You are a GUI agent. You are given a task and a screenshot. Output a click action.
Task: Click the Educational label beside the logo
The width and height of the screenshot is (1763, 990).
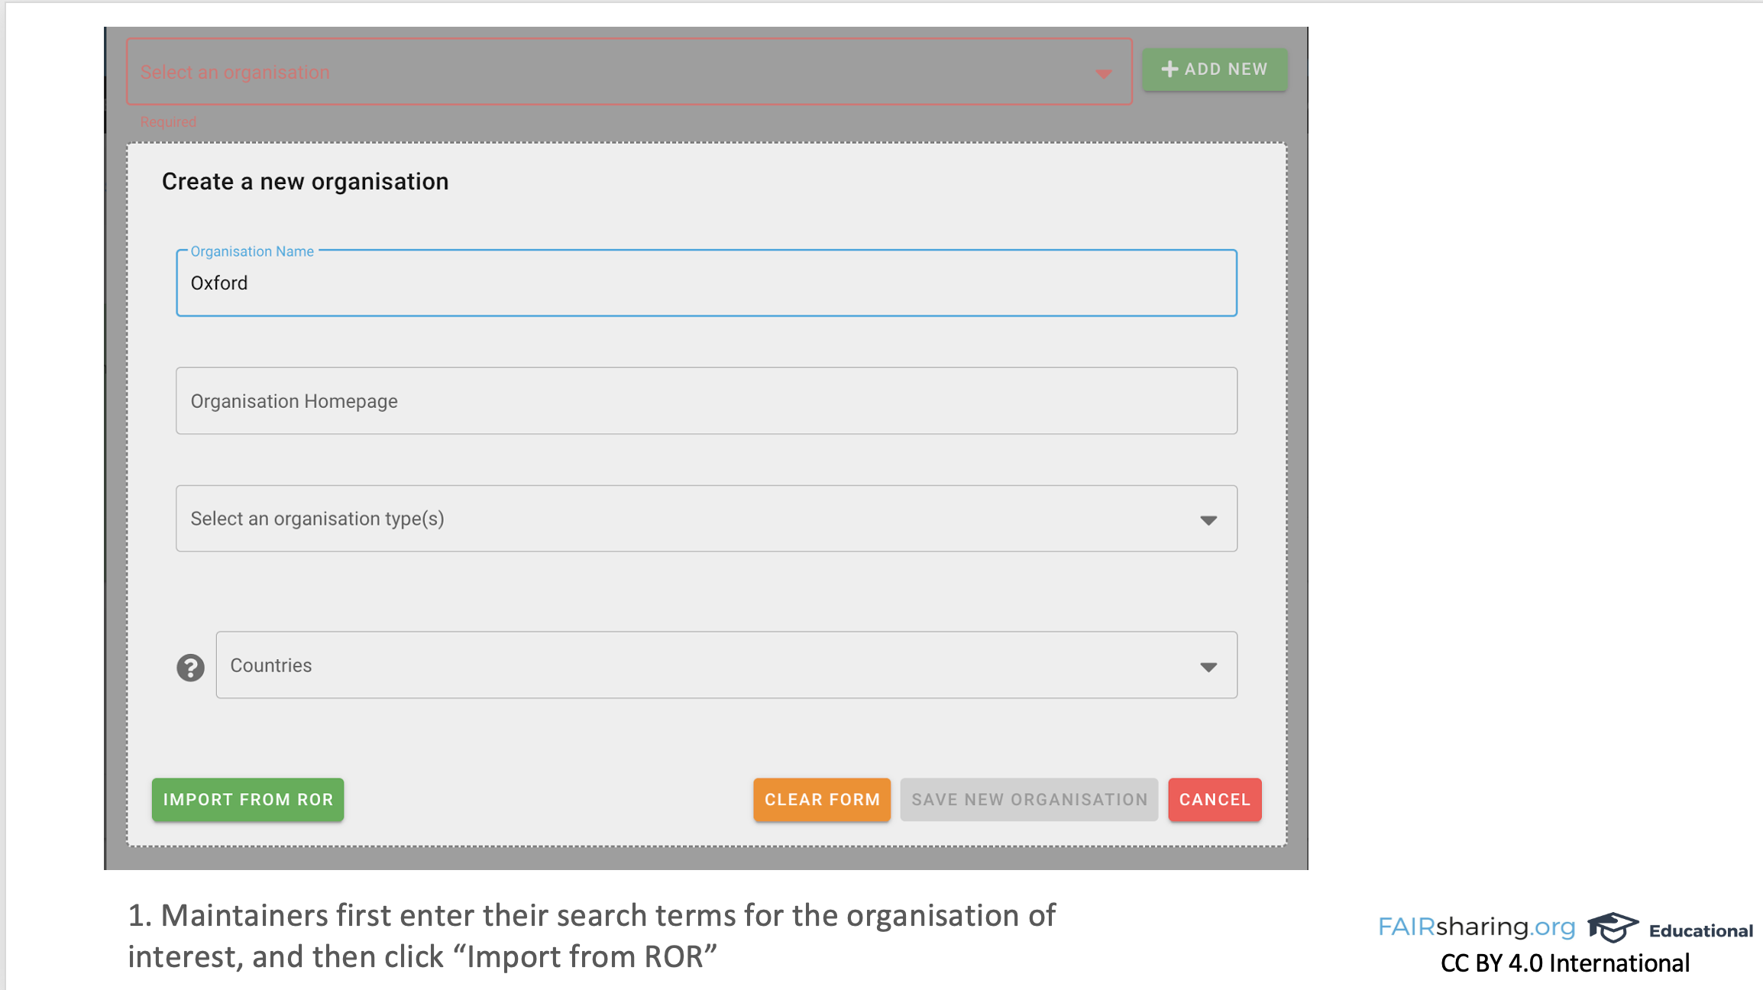coord(1700,930)
